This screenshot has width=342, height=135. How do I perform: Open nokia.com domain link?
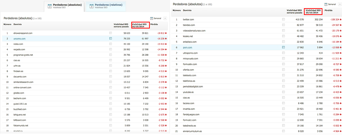pyautogui.click(x=18, y=44)
